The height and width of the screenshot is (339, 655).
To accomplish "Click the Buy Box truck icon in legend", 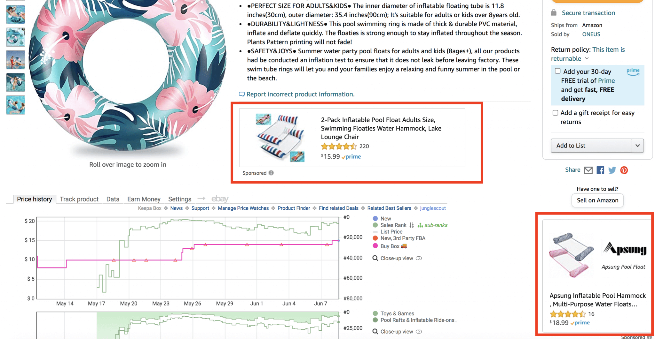I will (x=404, y=246).
